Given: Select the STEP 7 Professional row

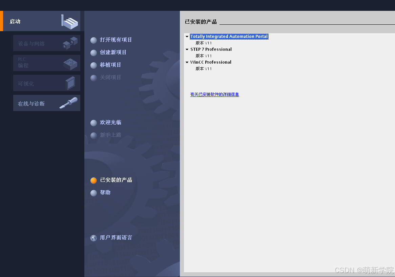Looking at the screenshot, I should 211,49.
